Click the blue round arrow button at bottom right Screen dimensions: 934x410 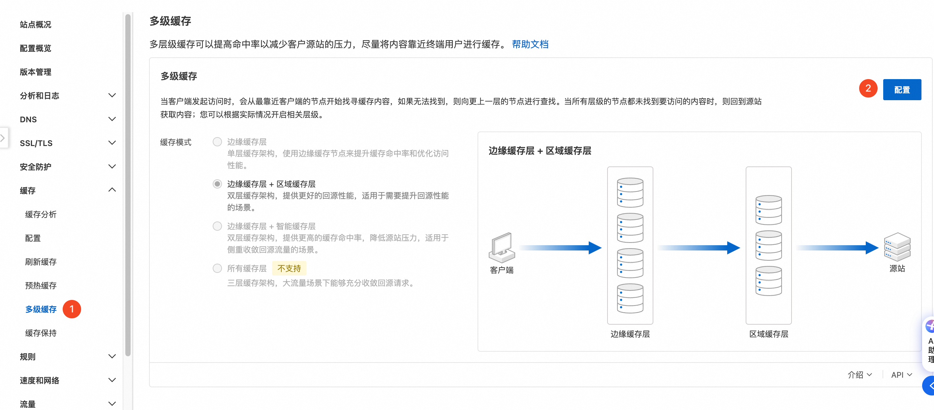(x=930, y=386)
